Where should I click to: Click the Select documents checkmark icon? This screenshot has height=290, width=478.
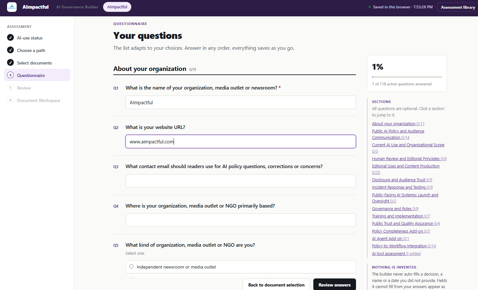[11, 63]
